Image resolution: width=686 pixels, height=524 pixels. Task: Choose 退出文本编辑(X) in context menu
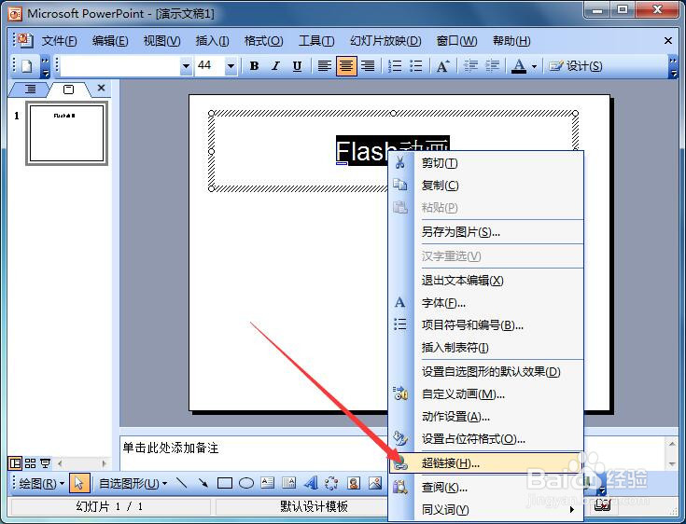(486, 280)
